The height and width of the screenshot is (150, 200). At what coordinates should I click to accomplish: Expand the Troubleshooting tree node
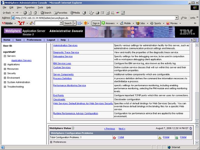5,87
